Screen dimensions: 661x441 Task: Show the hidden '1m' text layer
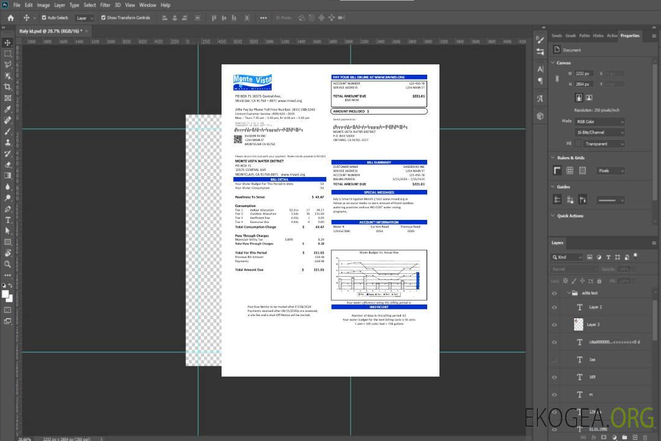pos(555,360)
